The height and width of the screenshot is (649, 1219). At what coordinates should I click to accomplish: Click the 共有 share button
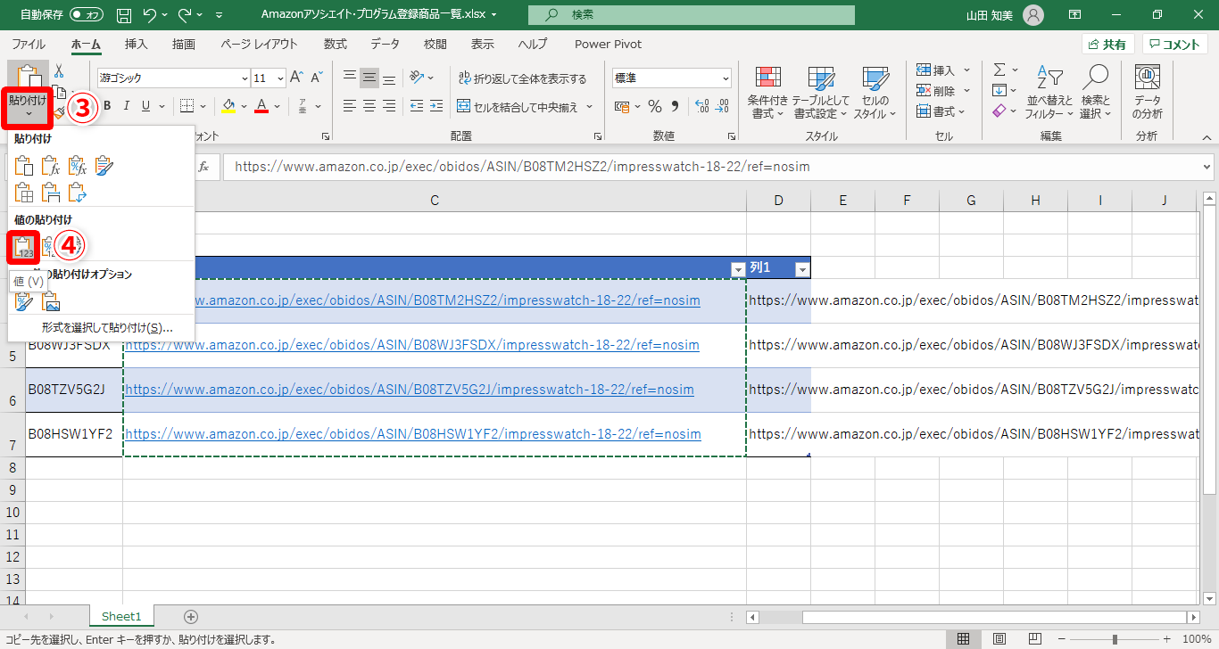1107,45
